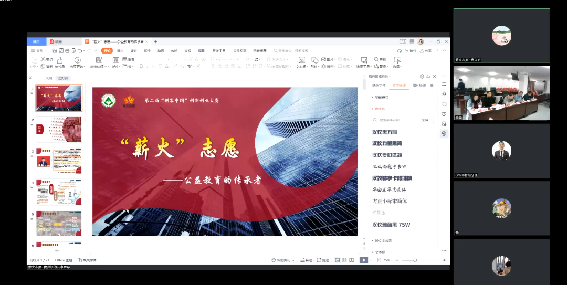Screen dimensions: 567x285
Task: Click the 新建幻灯片 new slide icon
Action: [99, 60]
